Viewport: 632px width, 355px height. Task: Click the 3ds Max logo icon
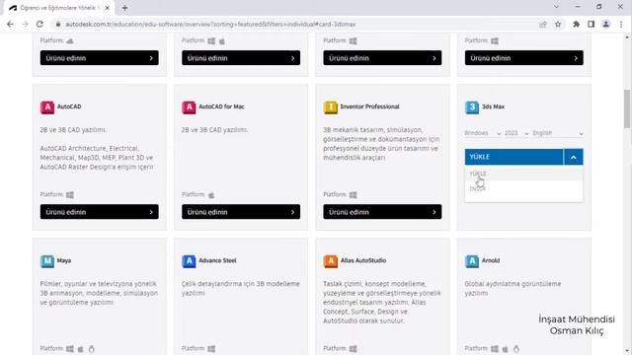click(x=472, y=107)
